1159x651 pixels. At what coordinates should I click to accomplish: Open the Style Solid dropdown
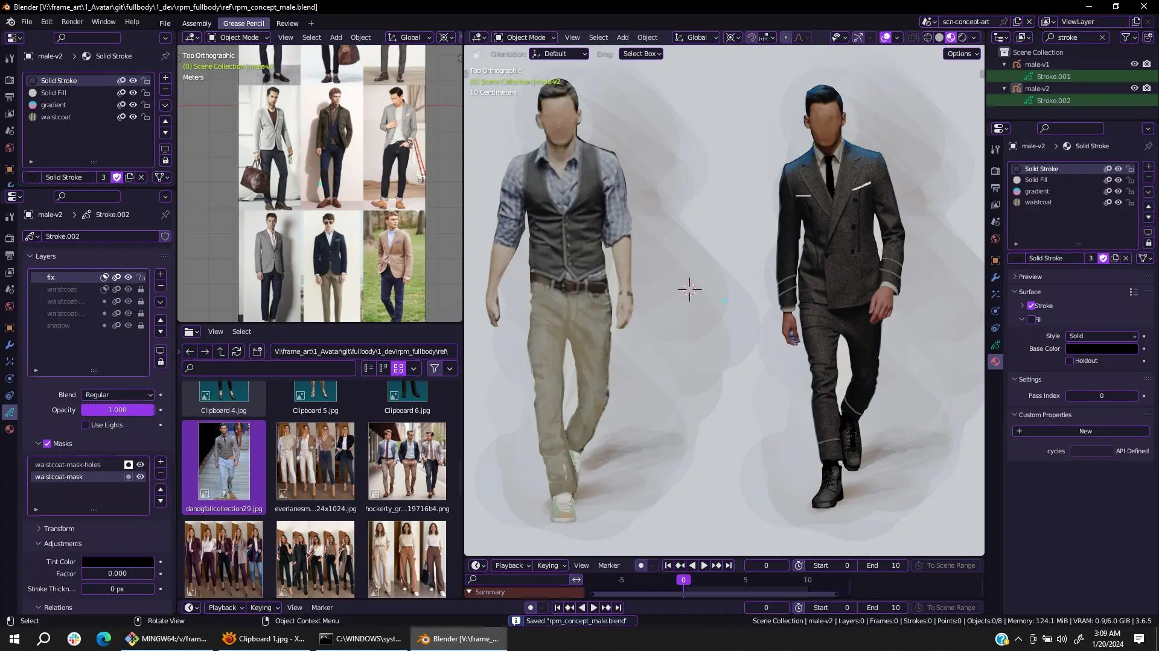[x=1102, y=336]
